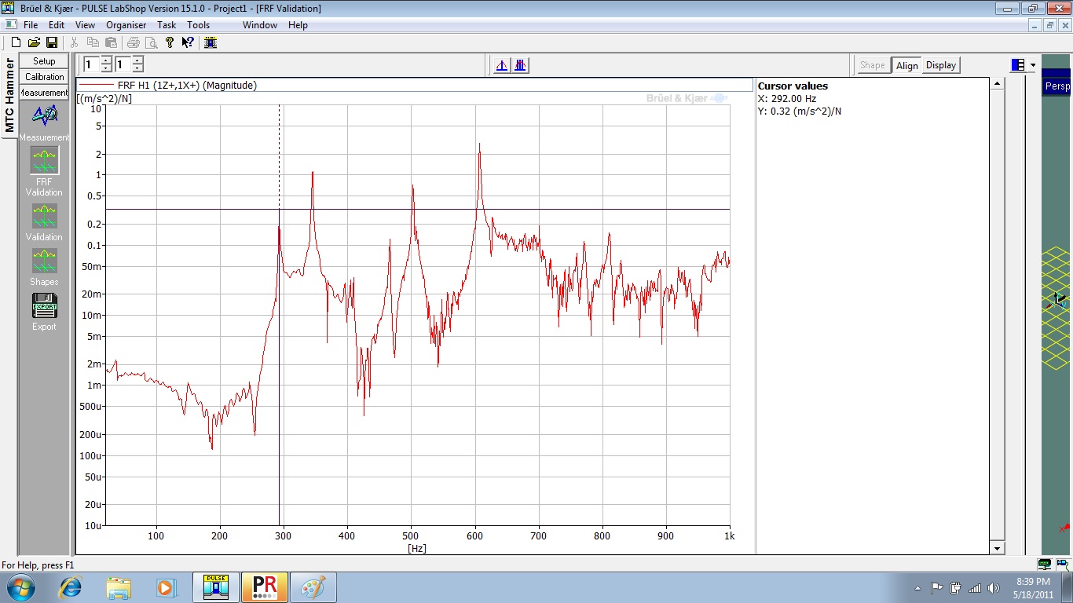
Task: Click the blue layout panel icon
Action: [1019, 65]
